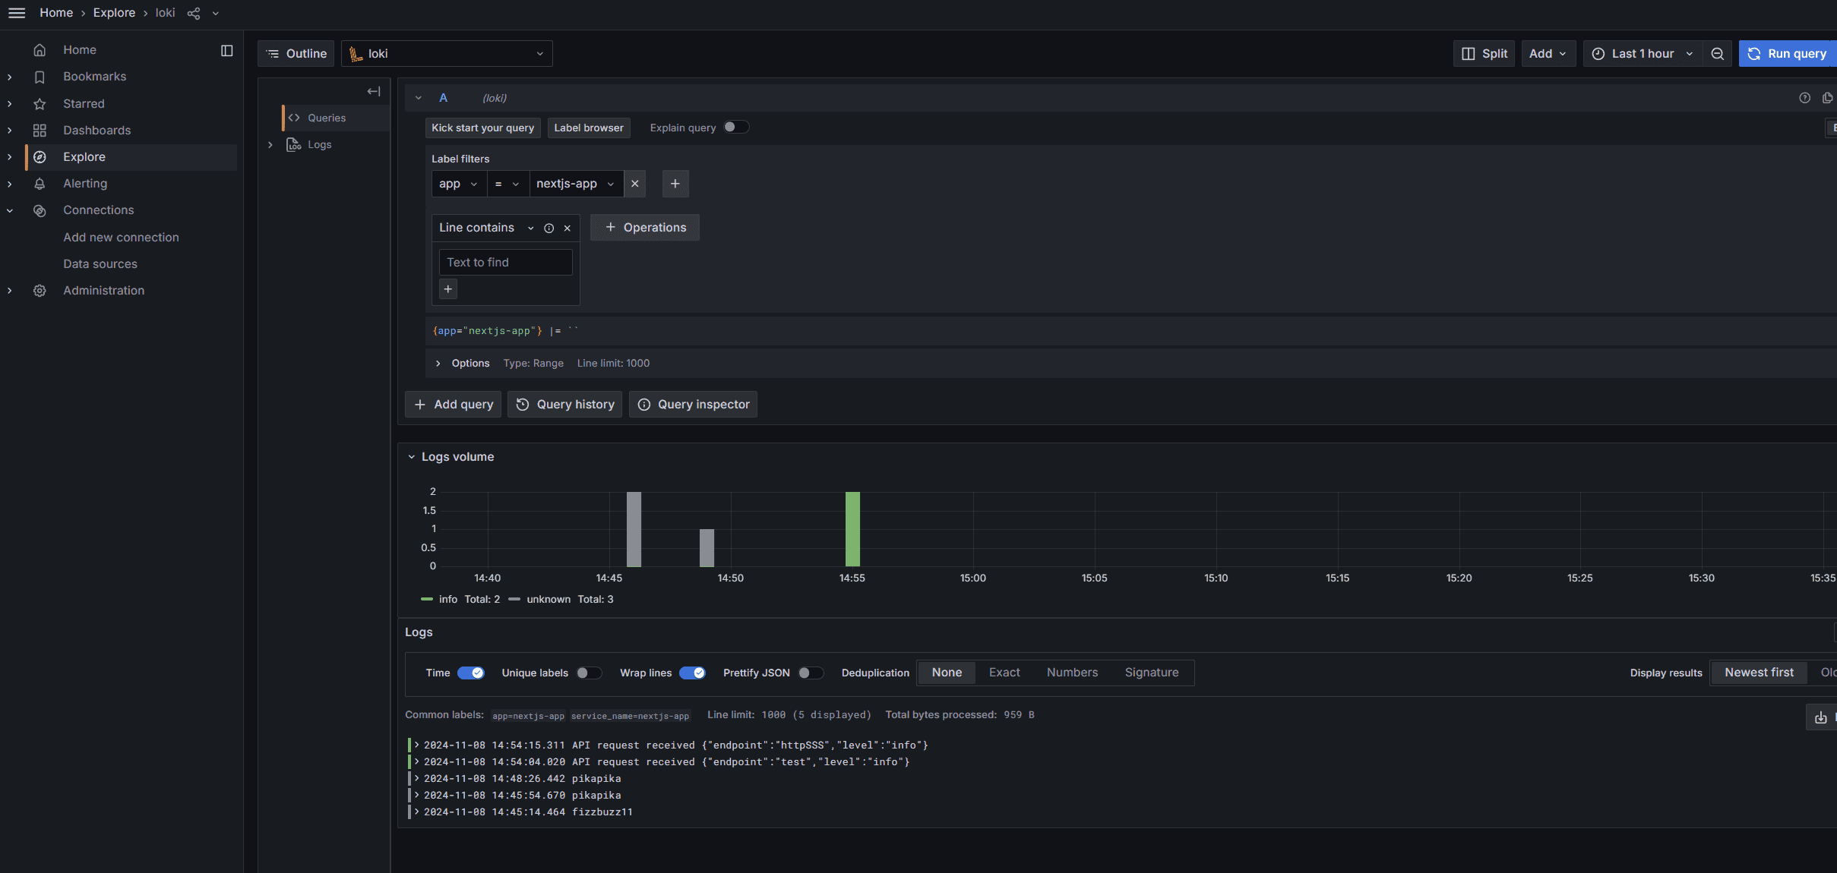Click the zoom out magnifier icon

click(1717, 53)
